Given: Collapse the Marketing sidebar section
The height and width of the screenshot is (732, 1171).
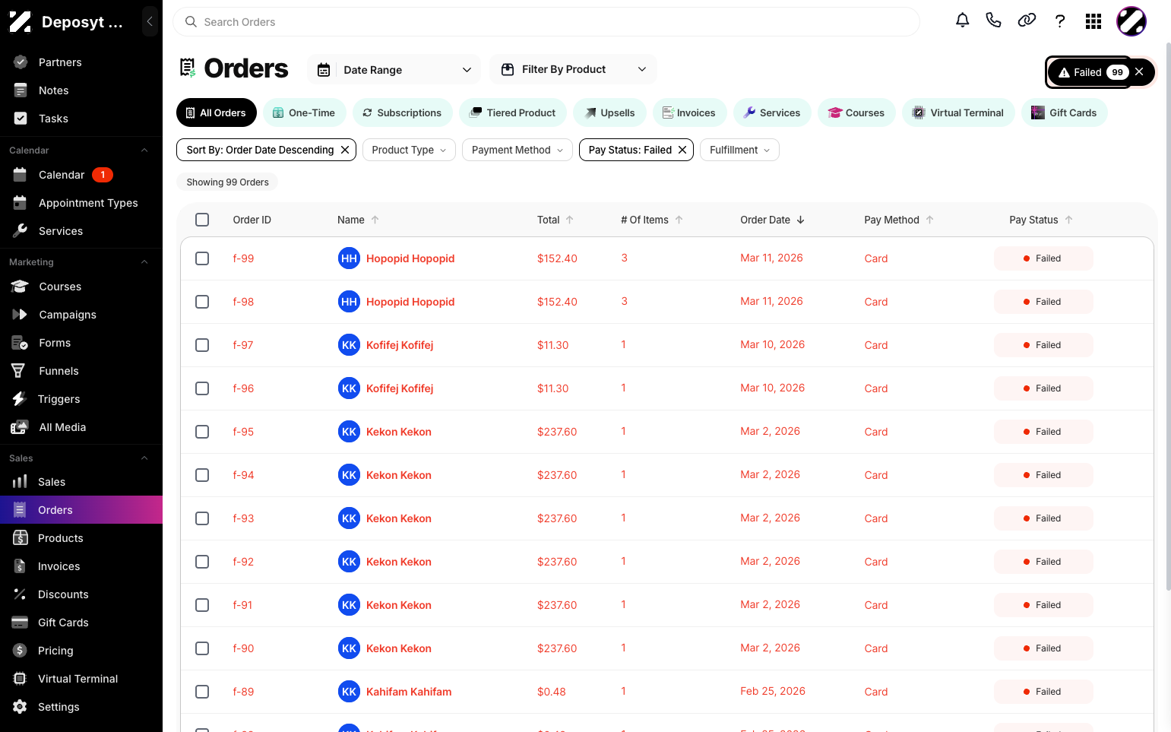Looking at the screenshot, I should pos(144,262).
